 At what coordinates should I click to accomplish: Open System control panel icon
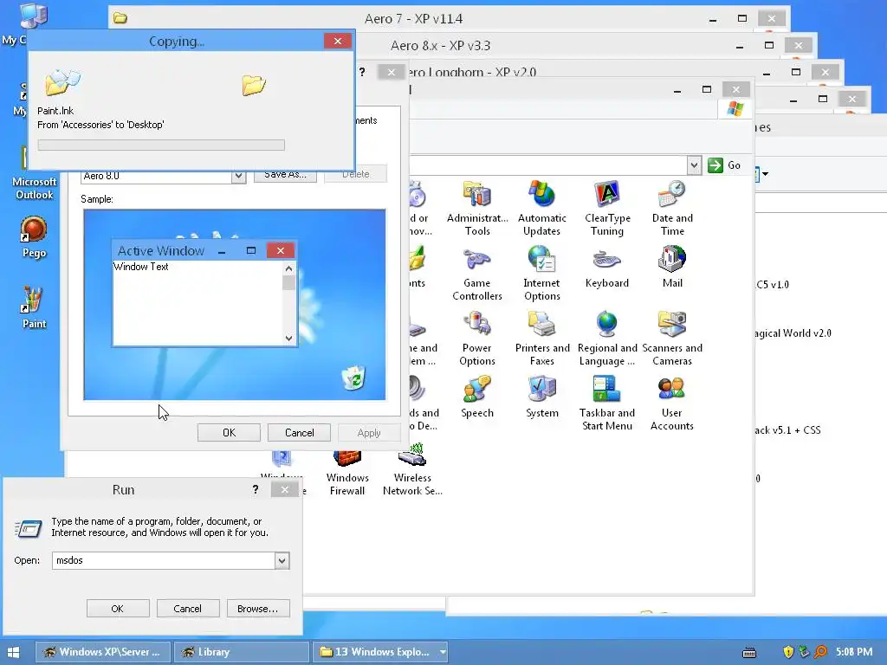pos(542,397)
